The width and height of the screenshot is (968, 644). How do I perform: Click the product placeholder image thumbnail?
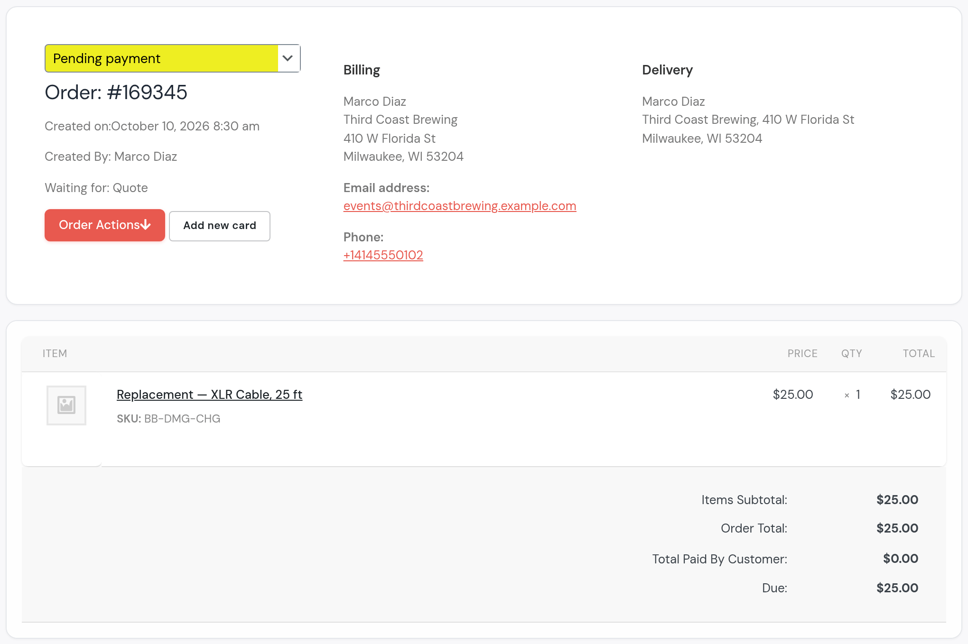point(66,405)
